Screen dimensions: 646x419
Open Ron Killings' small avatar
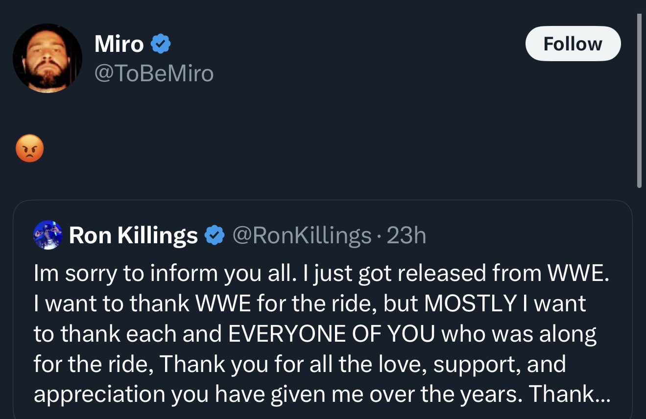click(48, 235)
